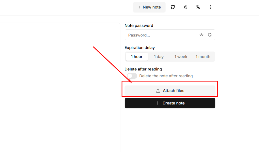Click the "Note password" label
Screen dimensions: 259x152
click(x=139, y=25)
